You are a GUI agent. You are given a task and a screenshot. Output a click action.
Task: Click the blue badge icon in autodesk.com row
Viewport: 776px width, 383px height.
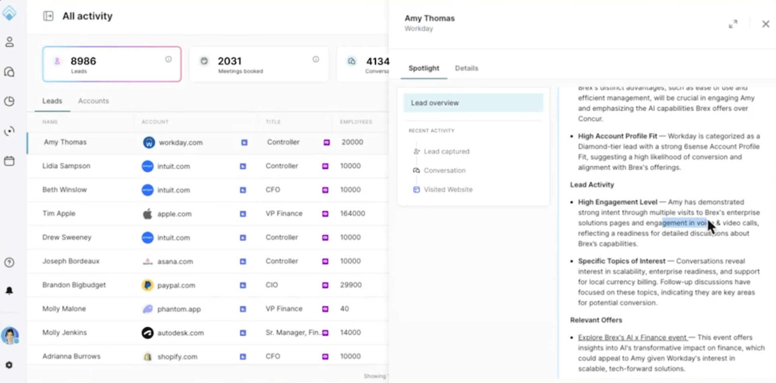pos(243,333)
